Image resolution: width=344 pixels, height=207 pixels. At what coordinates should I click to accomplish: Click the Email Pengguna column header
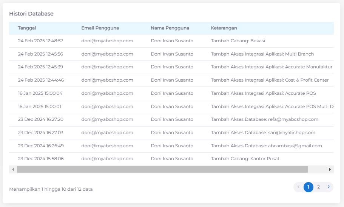pos(100,28)
